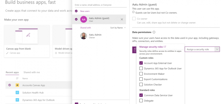
Task: Uncheck Common Data Service User role
Action: 141,95
